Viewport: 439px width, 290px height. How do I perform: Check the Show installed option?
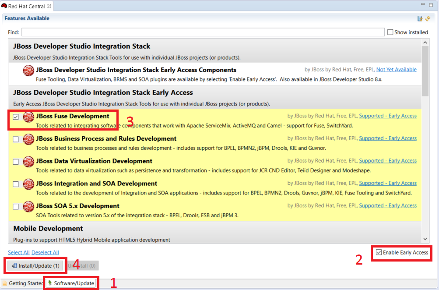point(390,32)
